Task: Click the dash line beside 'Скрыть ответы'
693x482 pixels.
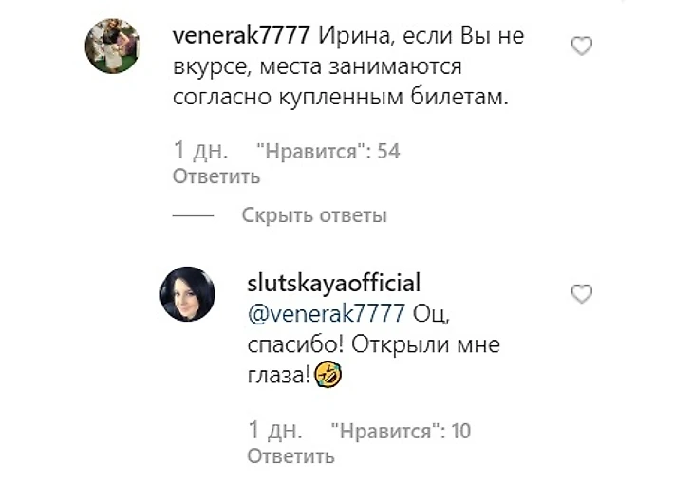Action: click(193, 215)
